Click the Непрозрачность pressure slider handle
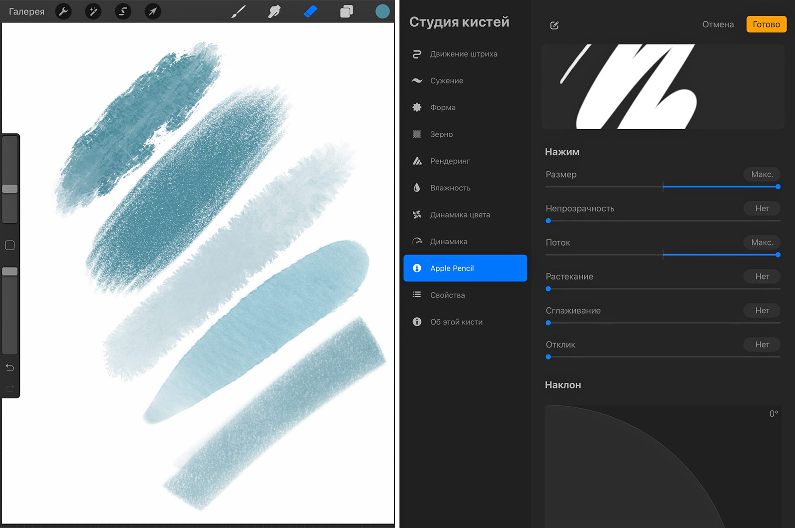The image size is (795, 528). pos(549,221)
